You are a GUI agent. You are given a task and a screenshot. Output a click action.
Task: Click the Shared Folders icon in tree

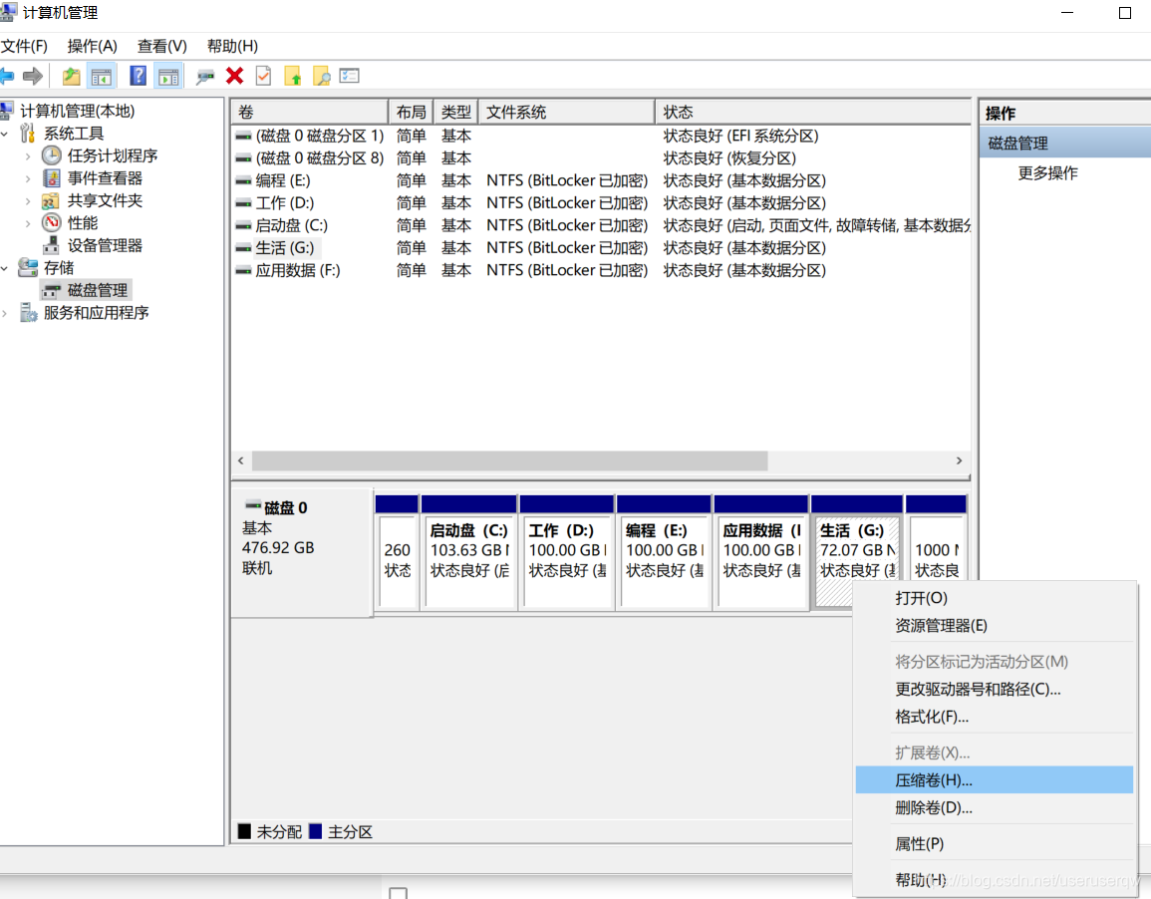pyautogui.click(x=51, y=201)
